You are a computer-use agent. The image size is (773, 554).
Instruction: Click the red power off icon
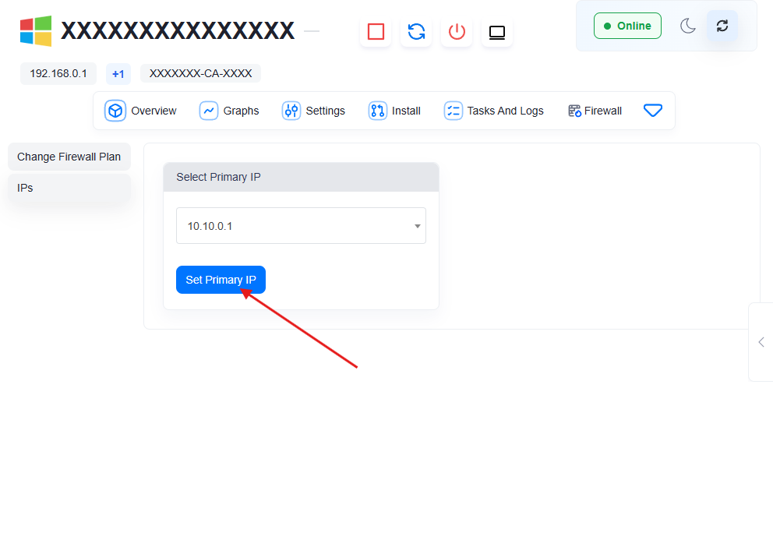click(457, 32)
